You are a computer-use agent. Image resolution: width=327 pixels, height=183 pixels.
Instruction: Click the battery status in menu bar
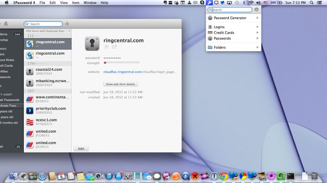click(276, 2)
